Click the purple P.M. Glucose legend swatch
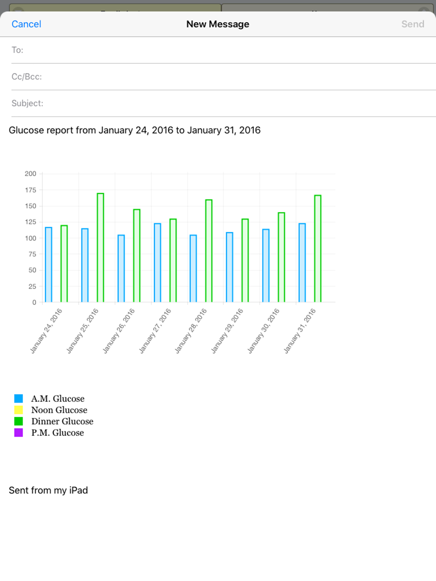Screen dimensions: 436x581 click(x=18, y=432)
